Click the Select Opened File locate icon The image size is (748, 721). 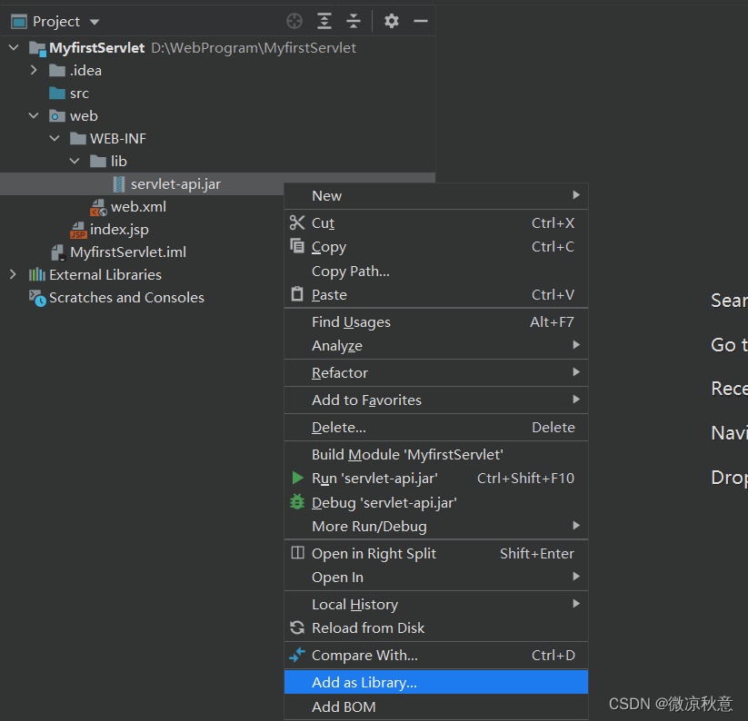[x=294, y=21]
